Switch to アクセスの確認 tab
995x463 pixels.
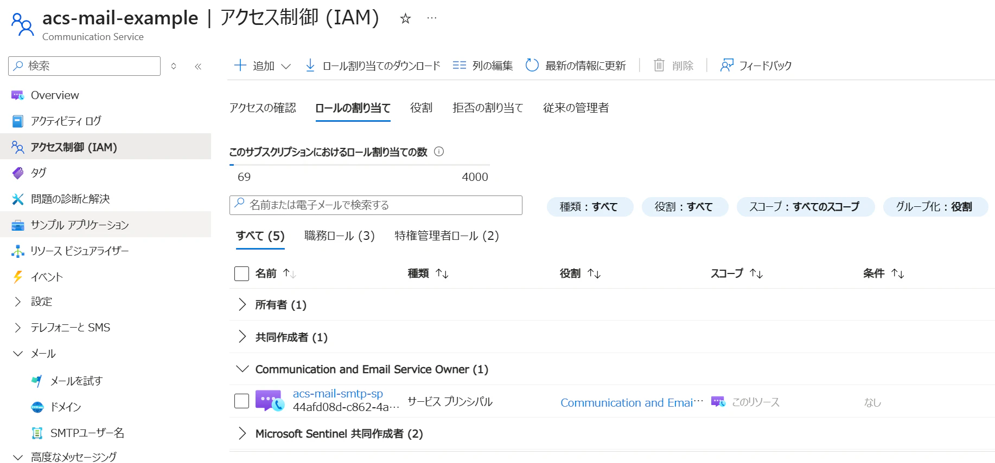click(x=263, y=108)
